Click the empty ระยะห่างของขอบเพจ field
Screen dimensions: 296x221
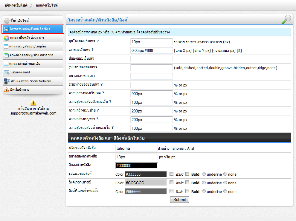pyautogui.click(x=151, y=85)
